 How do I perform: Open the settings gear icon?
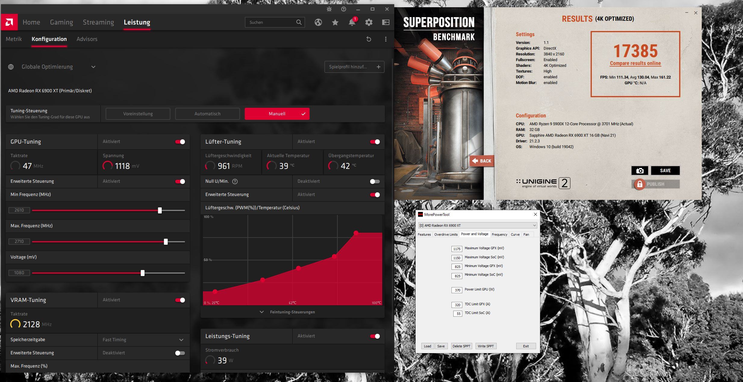[369, 22]
